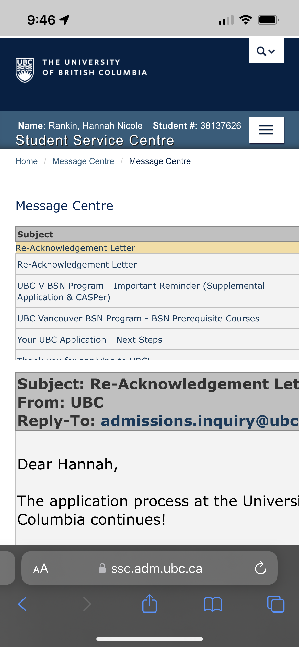Open the hamburger navigation menu
Viewport: 299px width, 647px height.
pos(266,130)
